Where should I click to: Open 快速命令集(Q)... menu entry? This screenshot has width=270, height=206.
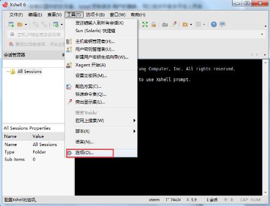coord(101,94)
